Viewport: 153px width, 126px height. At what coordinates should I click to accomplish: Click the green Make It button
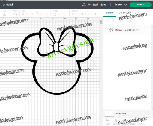(141, 4)
